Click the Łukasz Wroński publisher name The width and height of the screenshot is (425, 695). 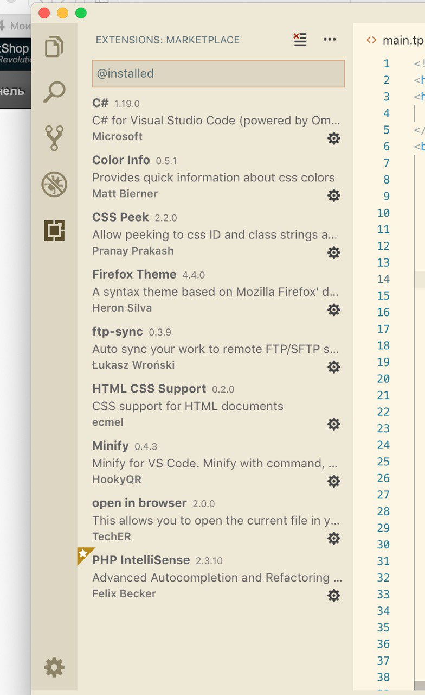133,365
